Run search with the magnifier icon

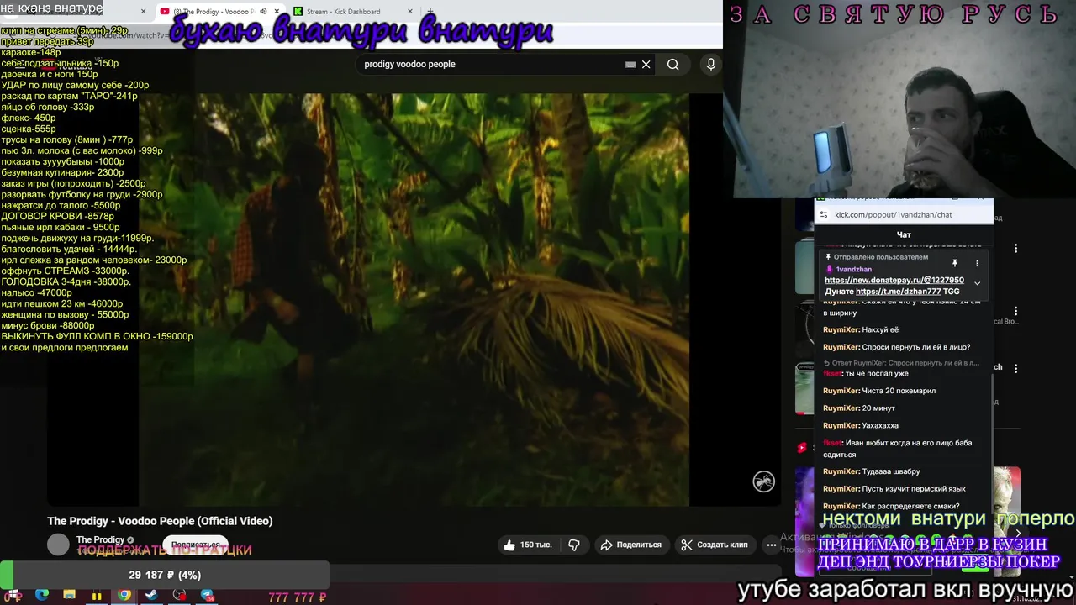point(672,64)
